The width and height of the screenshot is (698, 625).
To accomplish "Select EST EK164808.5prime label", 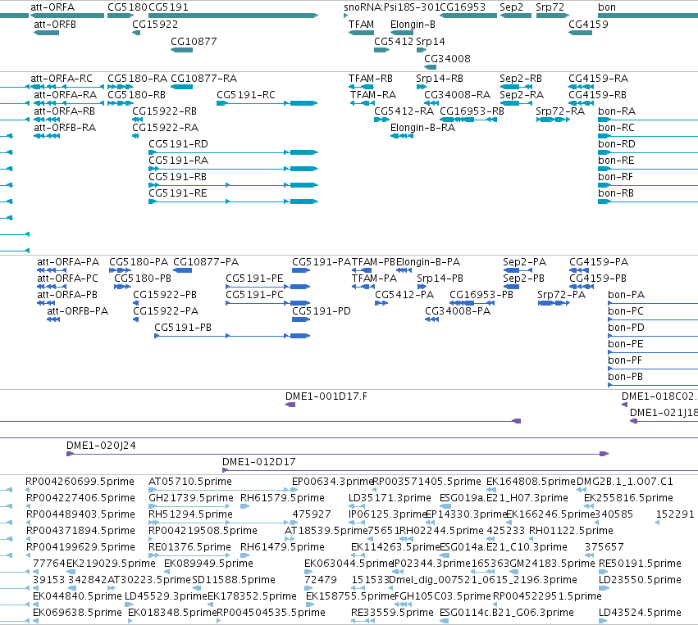I will click(531, 482).
